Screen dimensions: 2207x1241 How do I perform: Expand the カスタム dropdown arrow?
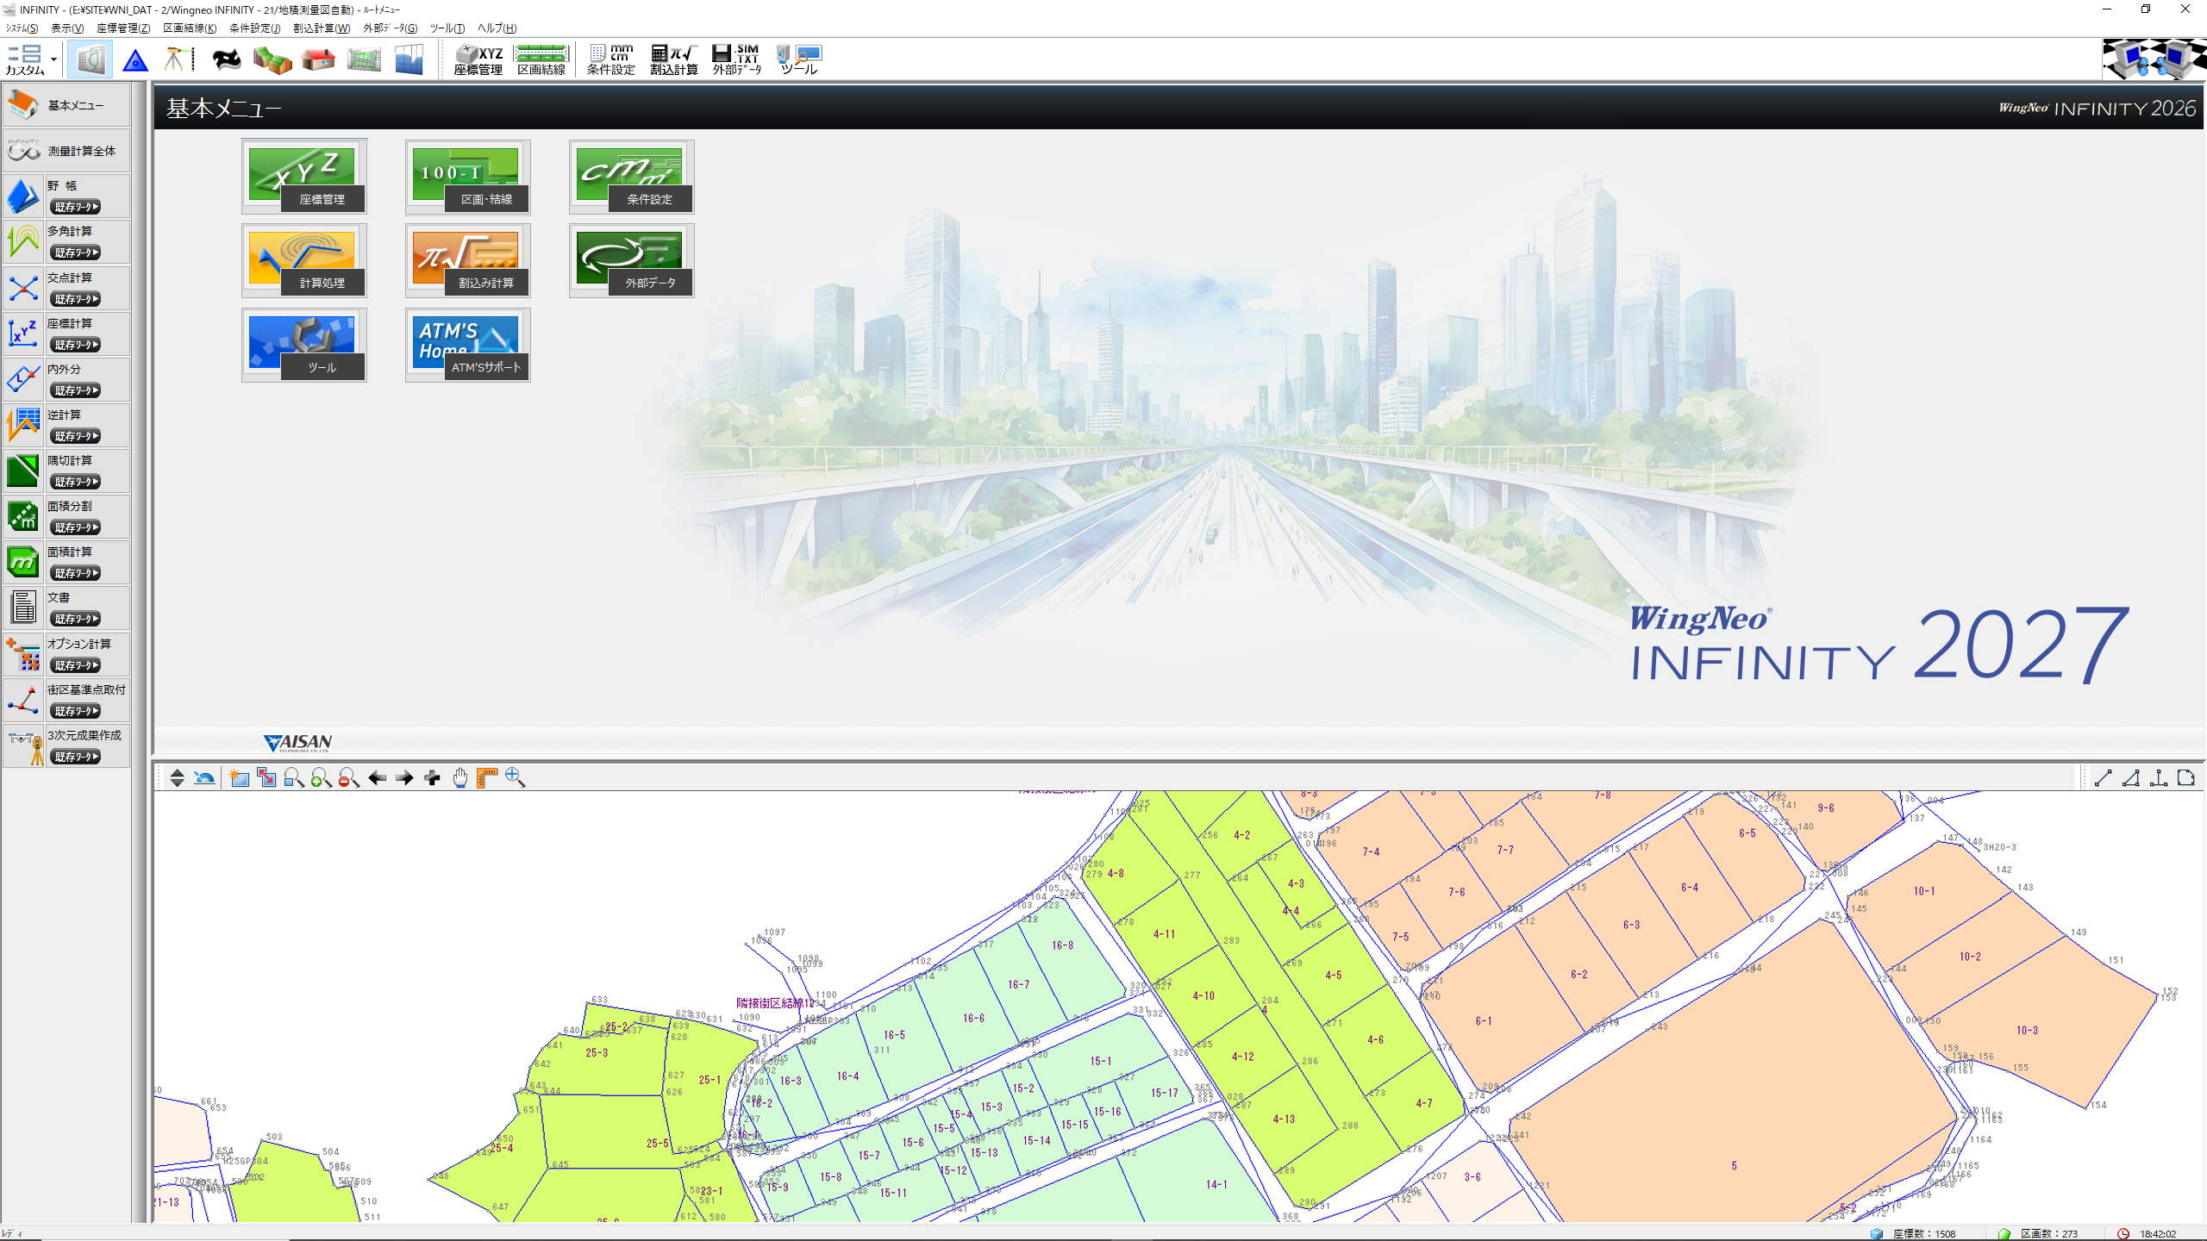click(53, 59)
